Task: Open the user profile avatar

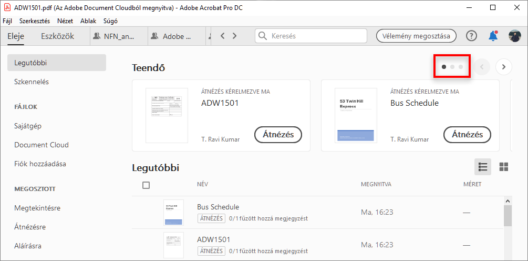Action: point(514,36)
